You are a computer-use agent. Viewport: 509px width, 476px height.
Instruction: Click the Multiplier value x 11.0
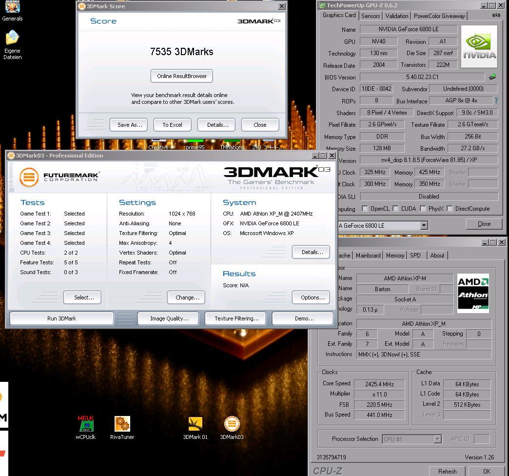tap(379, 395)
